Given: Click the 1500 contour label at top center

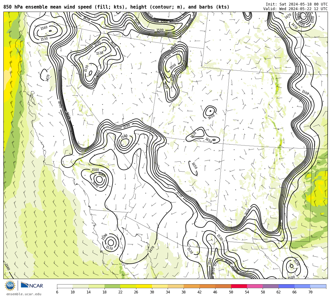Looking at the screenshot, I should (x=160, y=30).
